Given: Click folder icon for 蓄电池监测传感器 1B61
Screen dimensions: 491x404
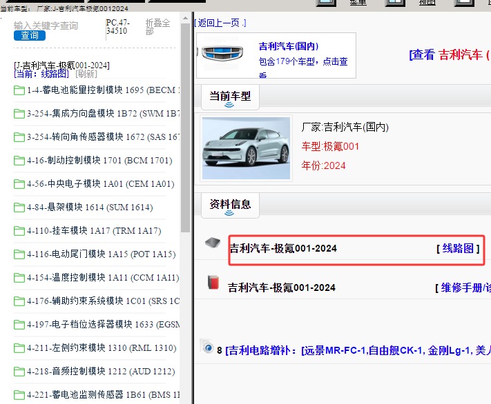Looking at the screenshot, I should (x=19, y=395).
